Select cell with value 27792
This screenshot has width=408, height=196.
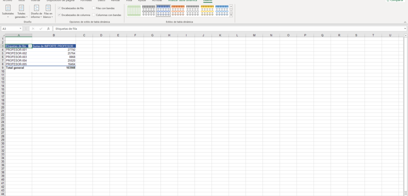[x=54, y=50]
